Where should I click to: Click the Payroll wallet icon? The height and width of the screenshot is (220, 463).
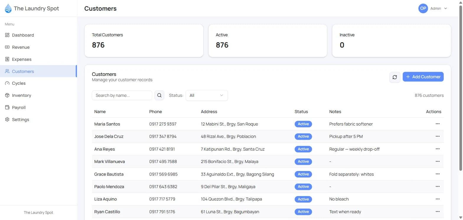point(7,107)
